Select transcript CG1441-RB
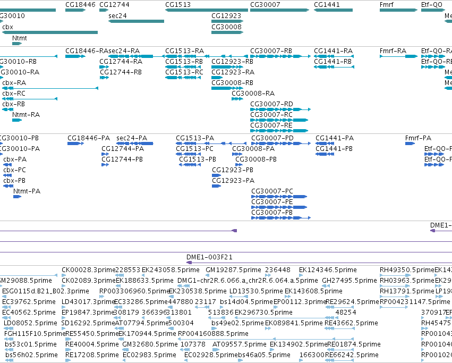The height and width of the screenshot is (363, 452). click(334, 67)
